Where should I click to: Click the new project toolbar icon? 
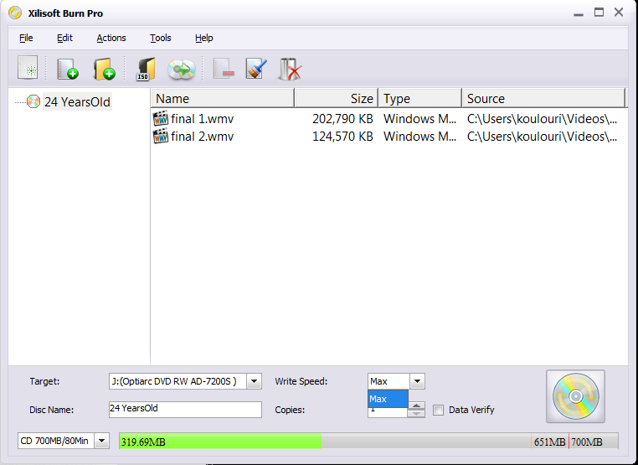tap(28, 68)
